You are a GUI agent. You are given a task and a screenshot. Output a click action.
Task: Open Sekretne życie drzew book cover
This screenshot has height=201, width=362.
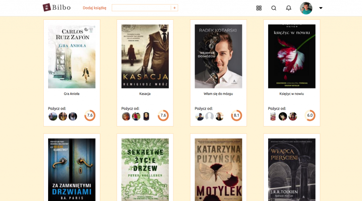(x=145, y=169)
